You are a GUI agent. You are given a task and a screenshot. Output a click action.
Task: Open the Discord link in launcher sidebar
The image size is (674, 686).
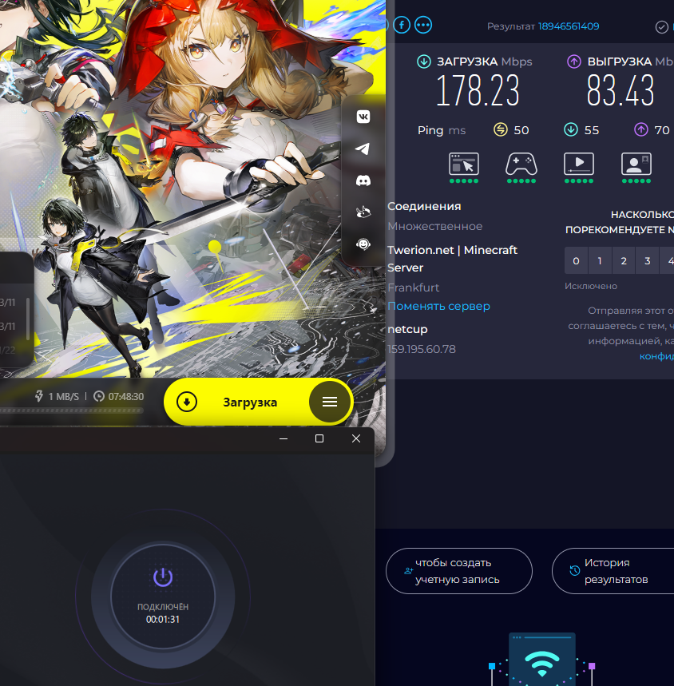click(x=363, y=180)
